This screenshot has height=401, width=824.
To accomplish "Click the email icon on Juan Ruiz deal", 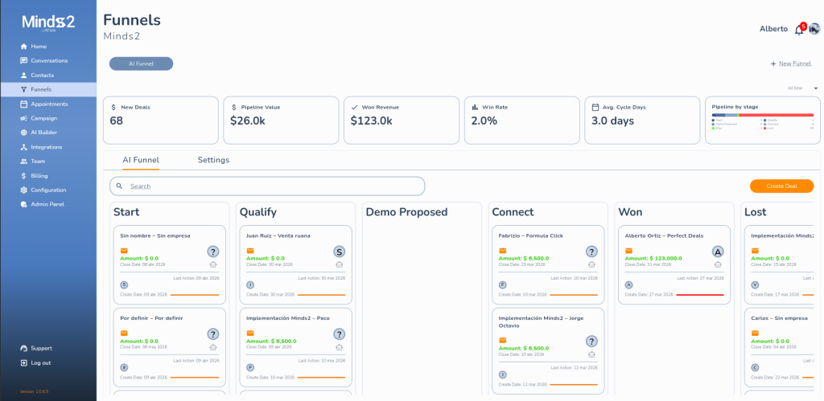I will (x=250, y=251).
